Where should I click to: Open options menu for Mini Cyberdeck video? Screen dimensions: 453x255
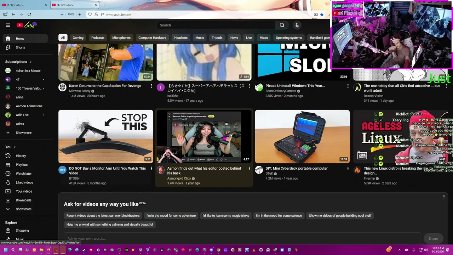click(x=348, y=169)
